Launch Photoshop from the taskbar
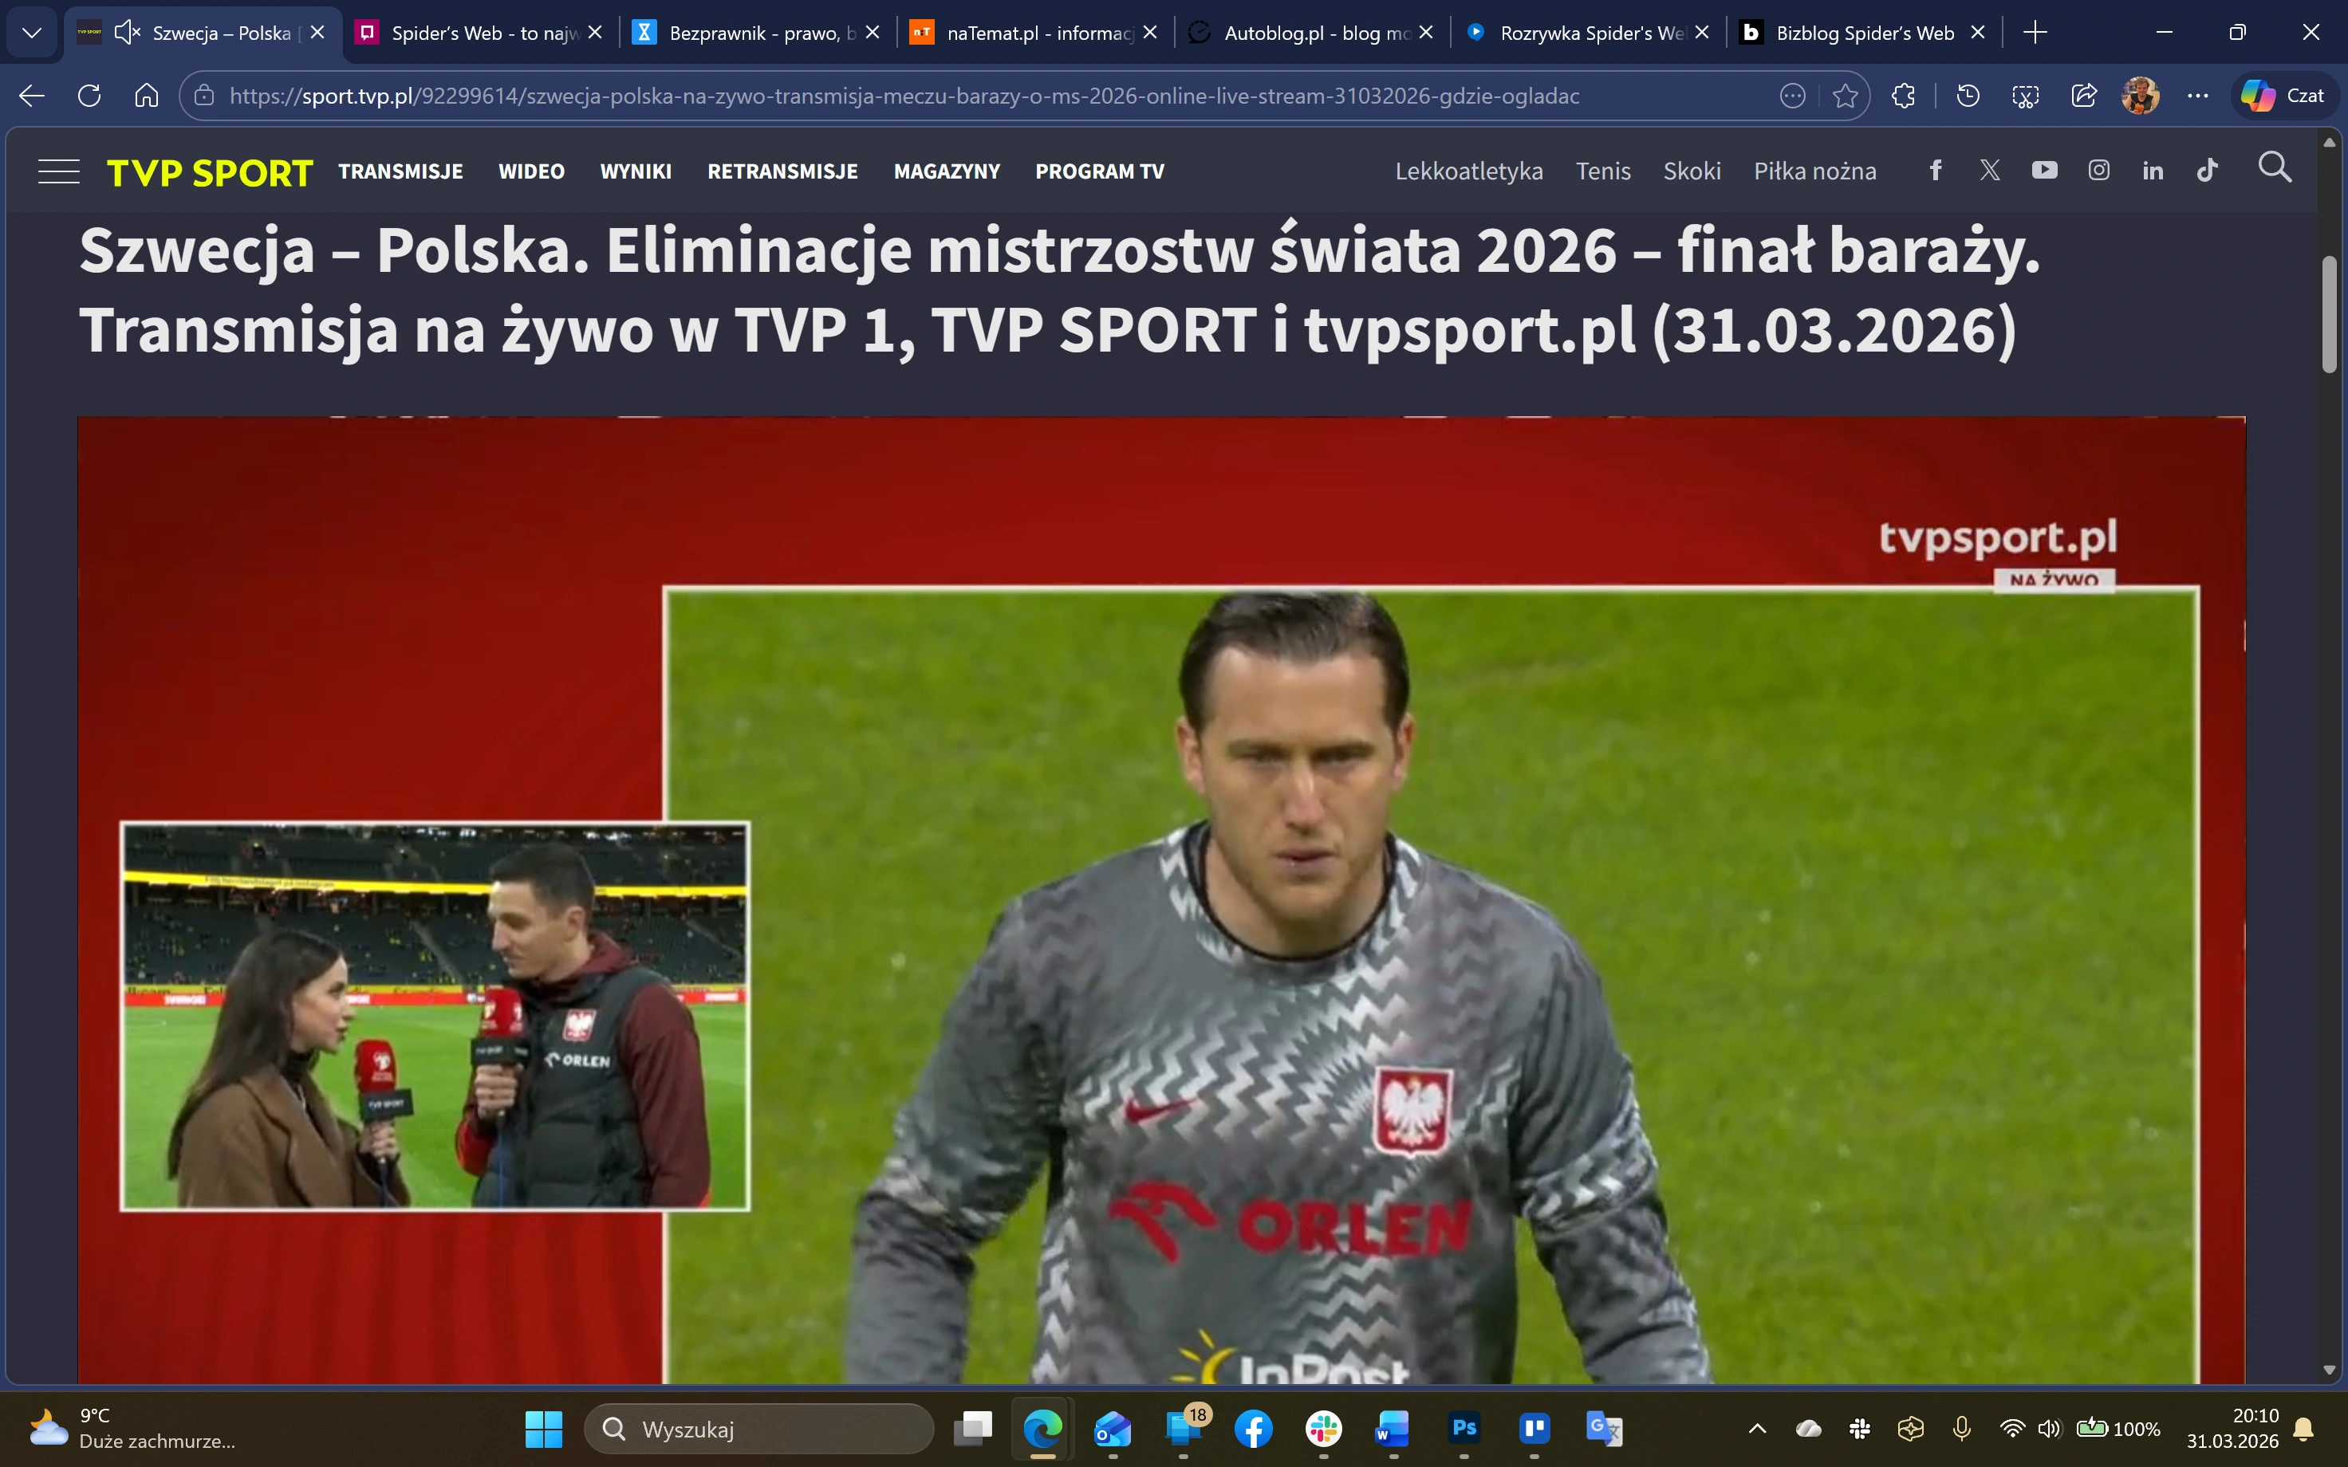This screenshot has height=1467, width=2348. (1465, 1428)
